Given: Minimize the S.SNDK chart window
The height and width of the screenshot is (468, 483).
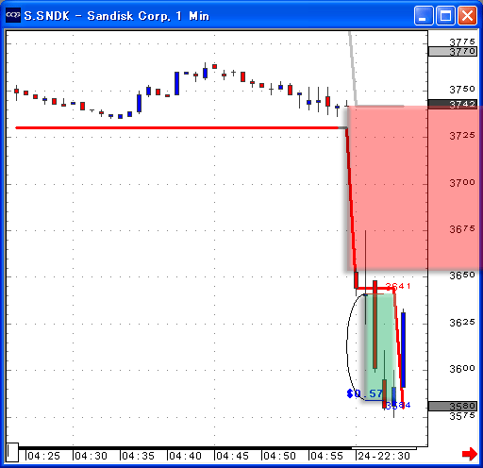Looking at the screenshot, I should point(424,15).
